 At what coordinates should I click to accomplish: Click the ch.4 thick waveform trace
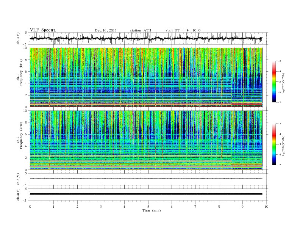[146, 194]
